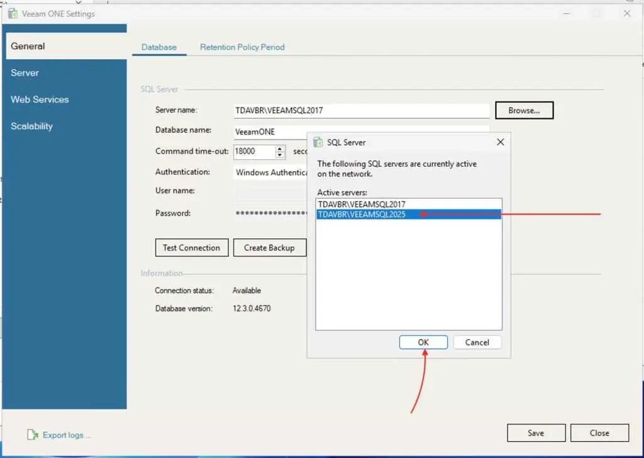Select TDAVBR\VEEAMSQL2025 in Active servers

tap(409, 214)
